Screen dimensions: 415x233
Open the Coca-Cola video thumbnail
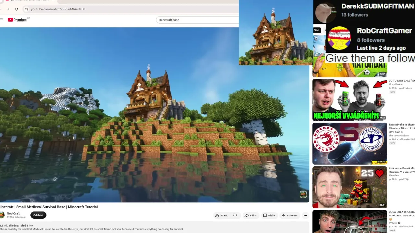point(350,222)
